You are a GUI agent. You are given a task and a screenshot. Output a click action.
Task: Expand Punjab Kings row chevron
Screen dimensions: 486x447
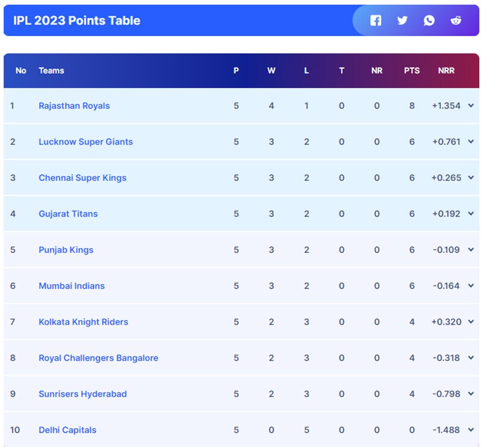(471, 249)
